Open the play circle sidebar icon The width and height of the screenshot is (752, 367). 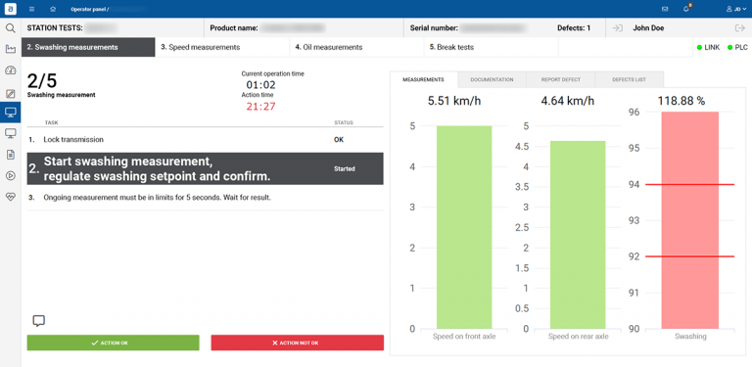11,175
